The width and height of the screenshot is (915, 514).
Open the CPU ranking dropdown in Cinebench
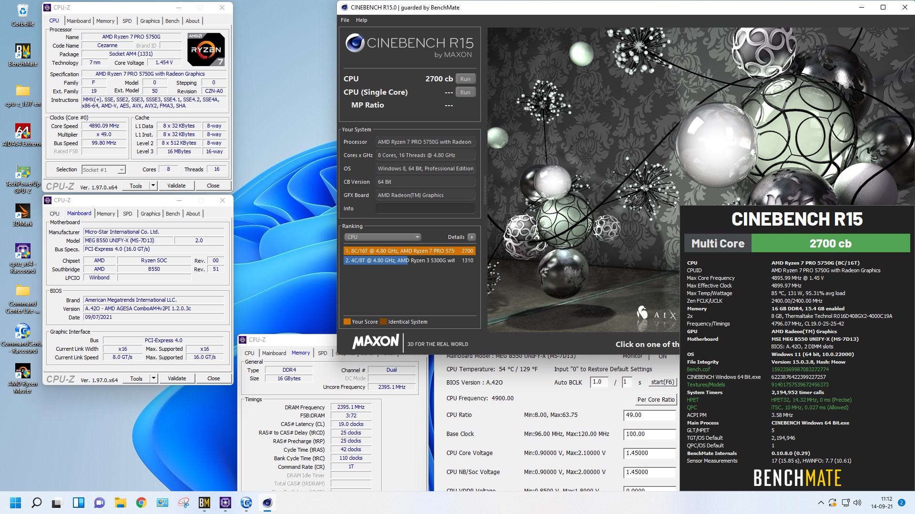click(x=383, y=237)
